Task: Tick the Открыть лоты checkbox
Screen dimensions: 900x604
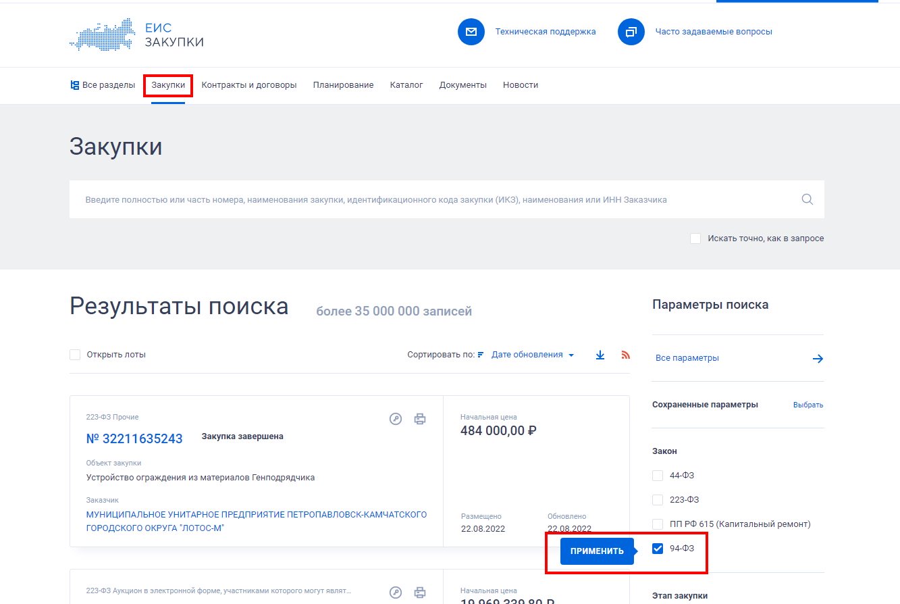Action: [75, 355]
